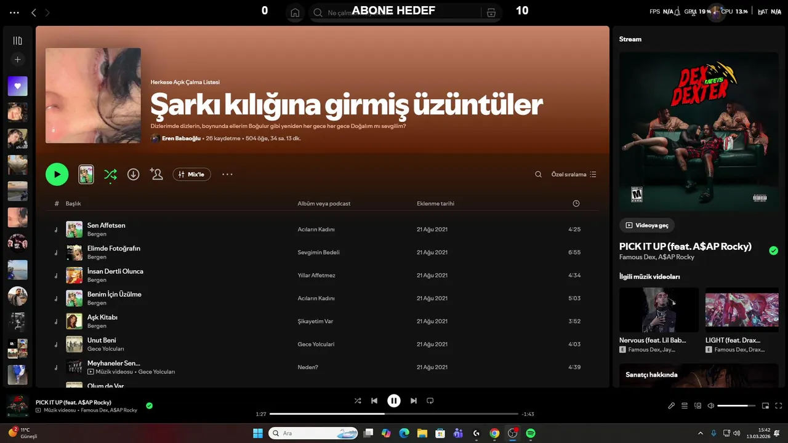Search within the playlist
Viewport: 788px width, 443px height.
(538, 174)
